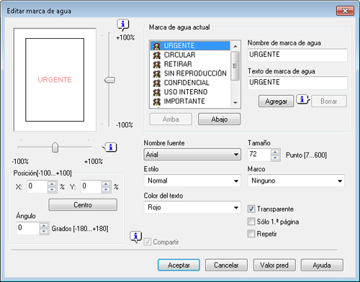Click the icon beside IMPORTANTE in list
Screen dimensions: 360x282
click(x=156, y=101)
